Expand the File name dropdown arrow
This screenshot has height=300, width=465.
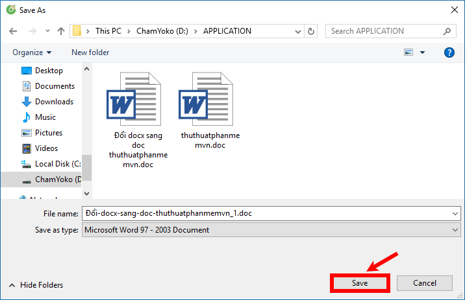(455, 214)
